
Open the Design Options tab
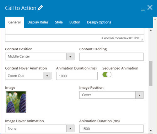coord(99,22)
